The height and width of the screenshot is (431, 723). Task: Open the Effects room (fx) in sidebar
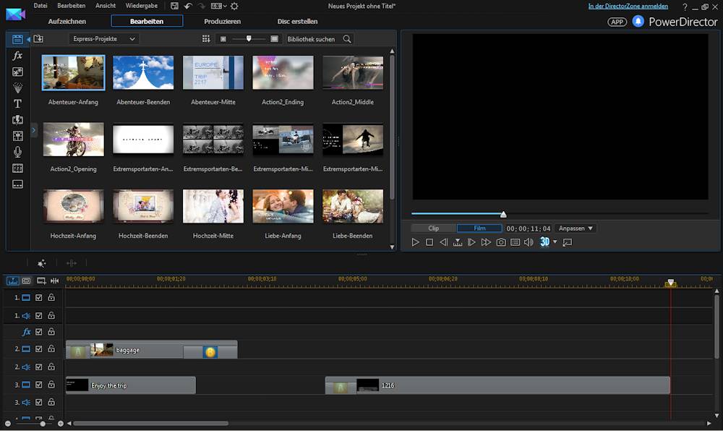point(18,56)
